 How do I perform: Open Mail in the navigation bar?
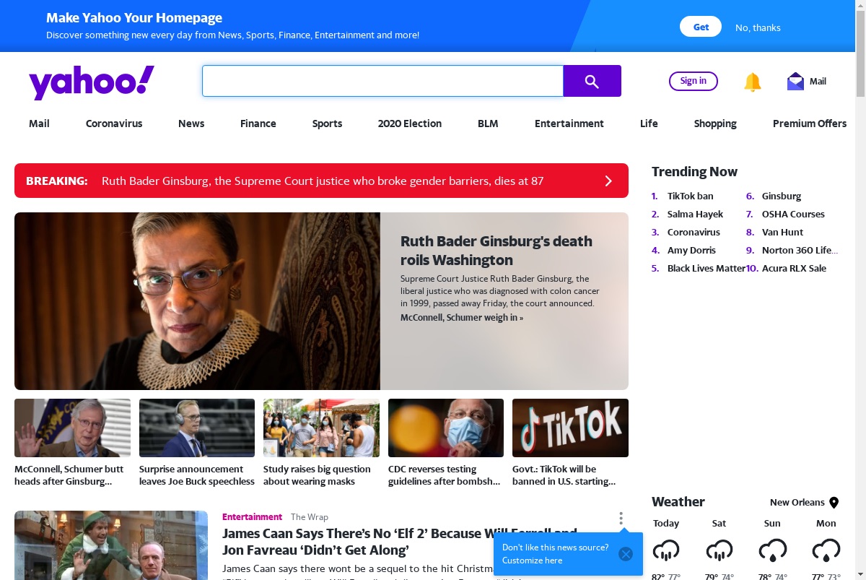coord(39,124)
